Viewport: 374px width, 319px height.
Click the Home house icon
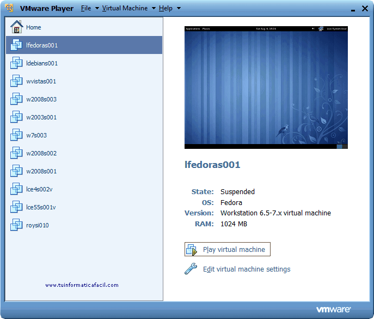(x=16, y=27)
